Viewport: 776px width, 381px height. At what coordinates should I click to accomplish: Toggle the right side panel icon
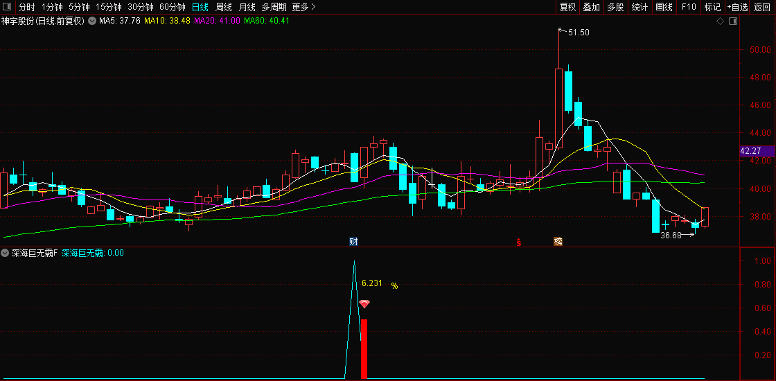pos(733,21)
